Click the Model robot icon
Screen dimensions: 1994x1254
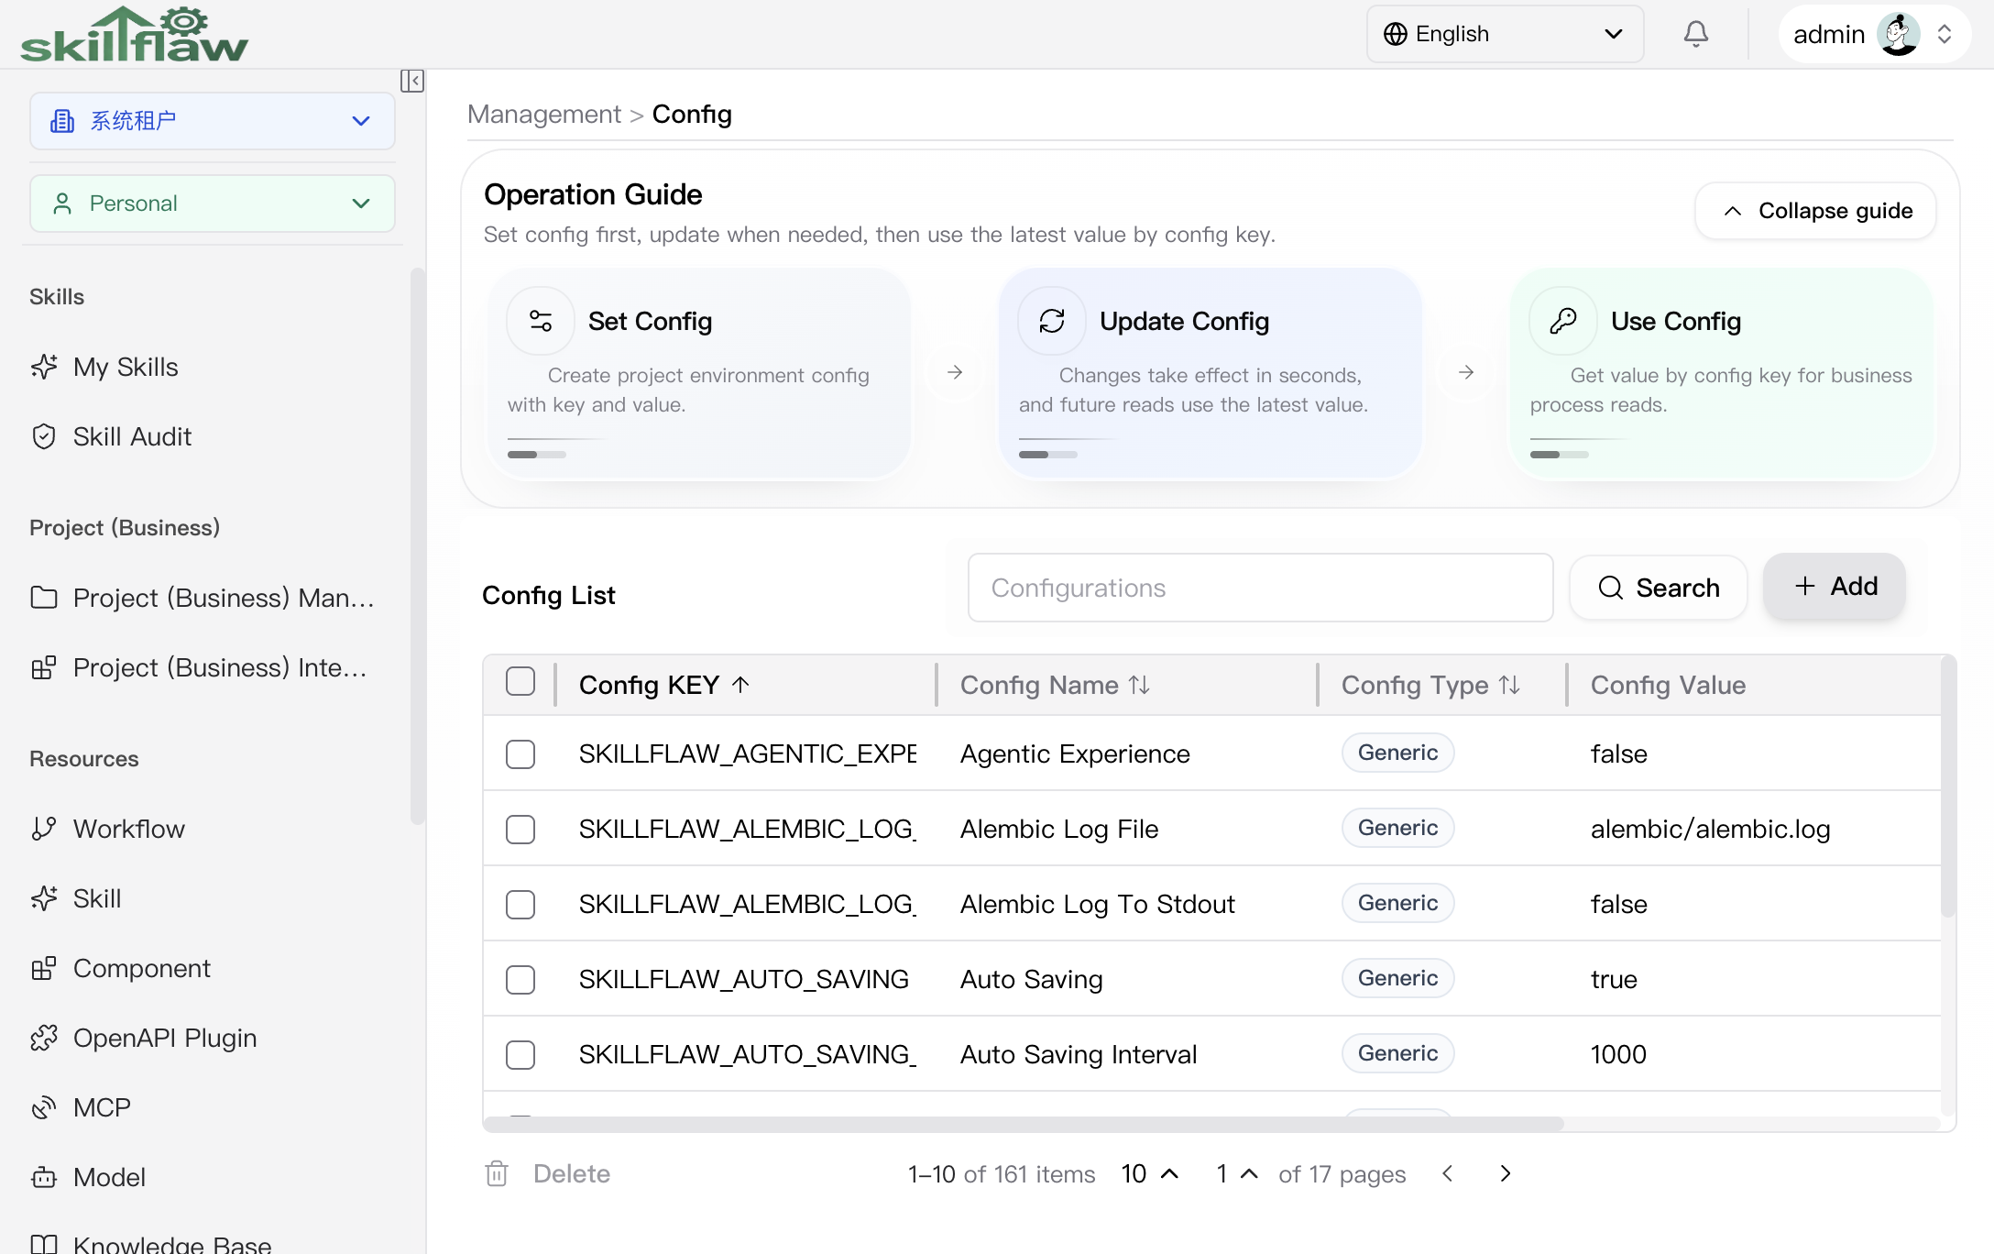(44, 1177)
